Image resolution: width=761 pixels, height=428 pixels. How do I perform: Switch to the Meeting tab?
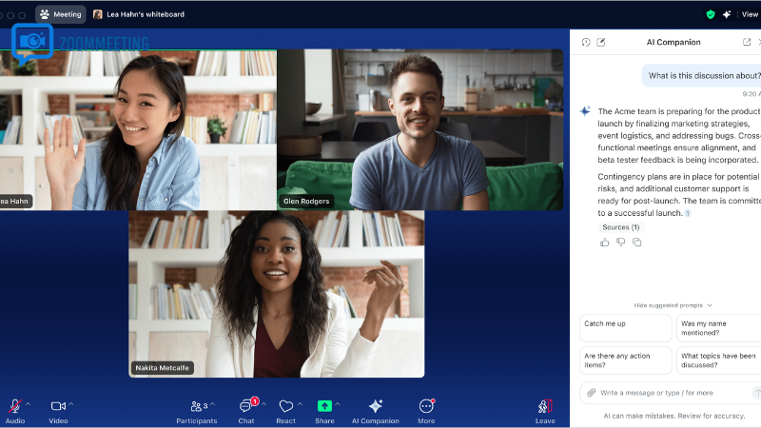pos(61,14)
